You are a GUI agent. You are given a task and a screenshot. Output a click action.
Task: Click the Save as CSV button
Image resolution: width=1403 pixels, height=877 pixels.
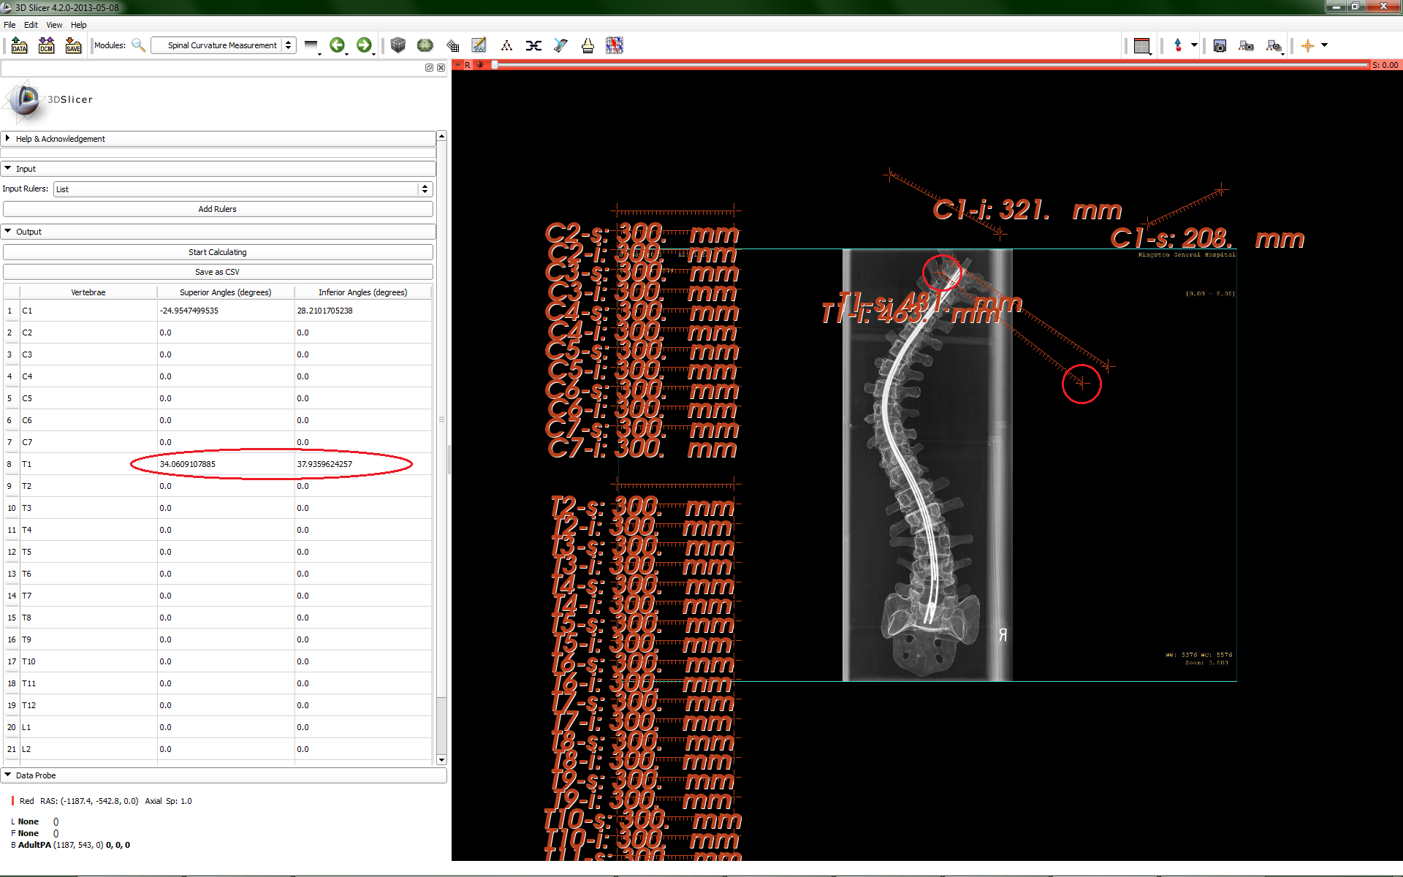218,272
